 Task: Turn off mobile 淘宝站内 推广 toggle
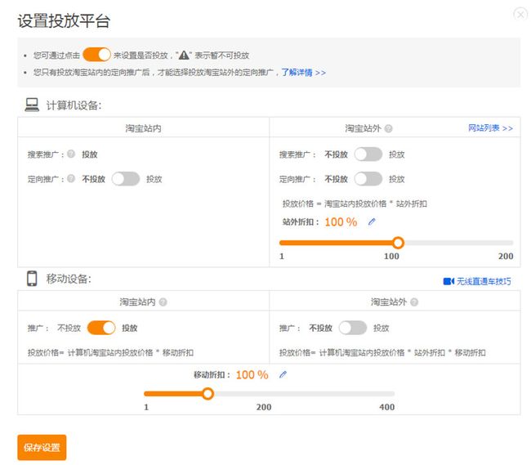pos(101,328)
